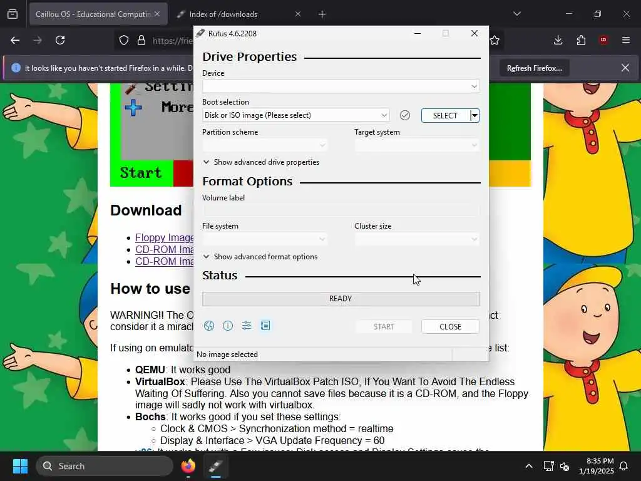Image resolution: width=641 pixels, height=481 pixels.
Task: Open Rufus settings sliders icon
Action: point(247,326)
